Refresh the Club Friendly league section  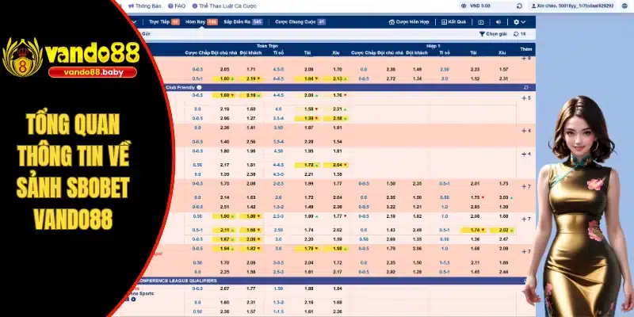[x=526, y=87]
